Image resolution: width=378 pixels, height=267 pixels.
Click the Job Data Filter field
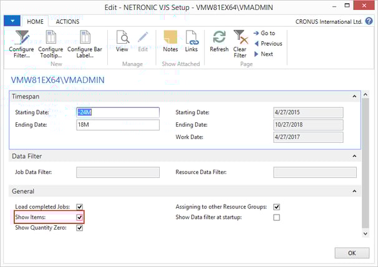[x=118, y=172]
